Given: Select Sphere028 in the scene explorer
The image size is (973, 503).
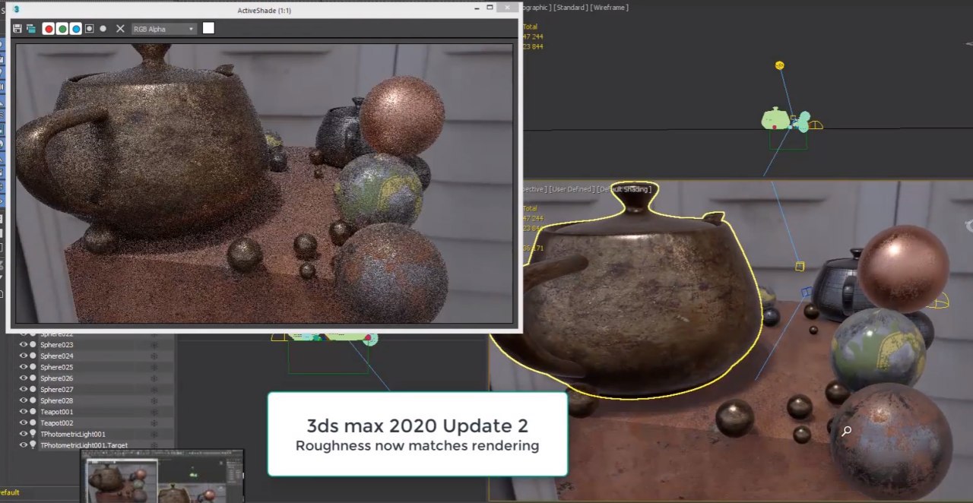Looking at the screenshot, I should (x=57, y=400).
